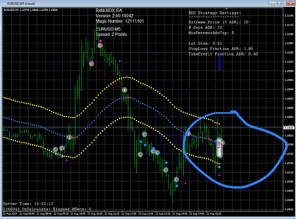Close the EURUSD,M5 visual chart window
296x219 pixels.
pyautogui.click(x=291, y=3)
